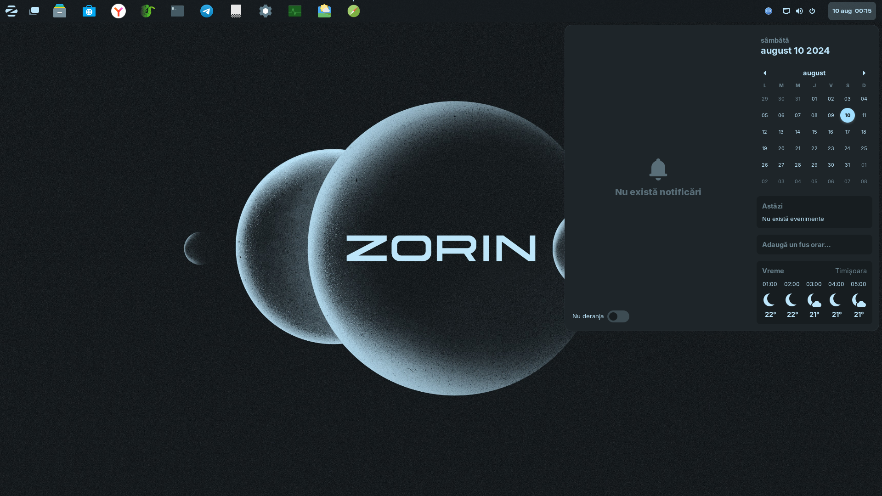Launch System Monitor from the taskbar
The height and width of the screenshot is (496, 882).
[x=295, y=11]
